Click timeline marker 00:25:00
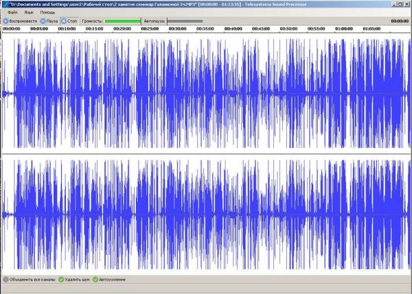This screenshot has width=412, height=294. (x=150, y=29)
